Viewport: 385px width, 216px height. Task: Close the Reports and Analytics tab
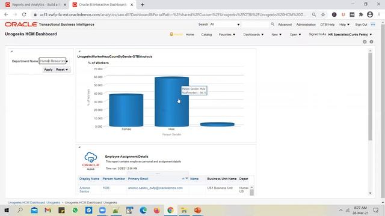point(65,5)
